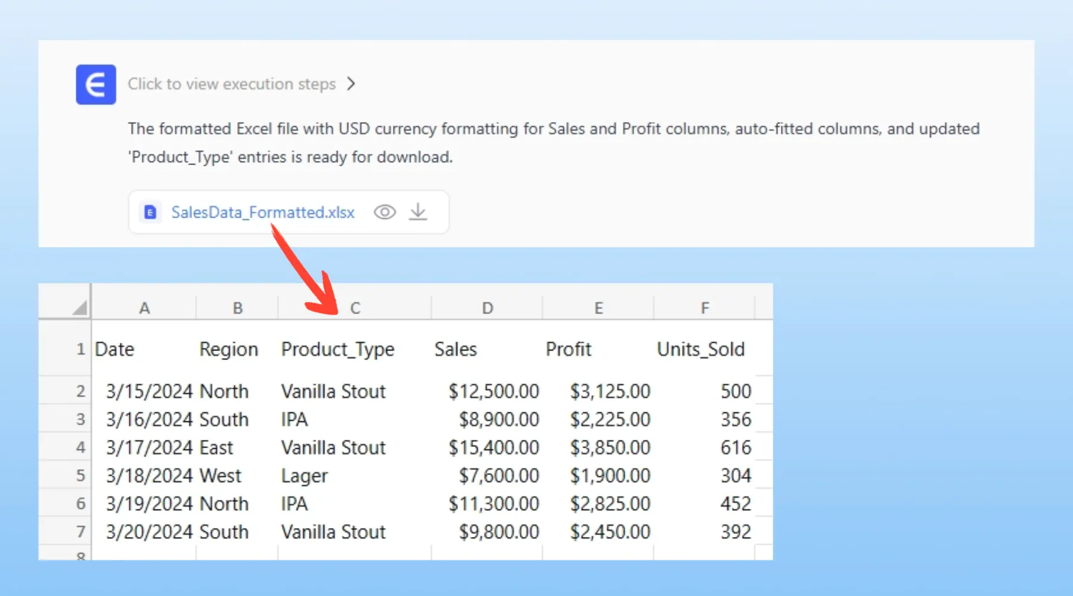Download SalesData_Formatted.xlsx with the arrow icon
Screen dimensions: 1073x596
pyautogui.click(x=418, y=212)
